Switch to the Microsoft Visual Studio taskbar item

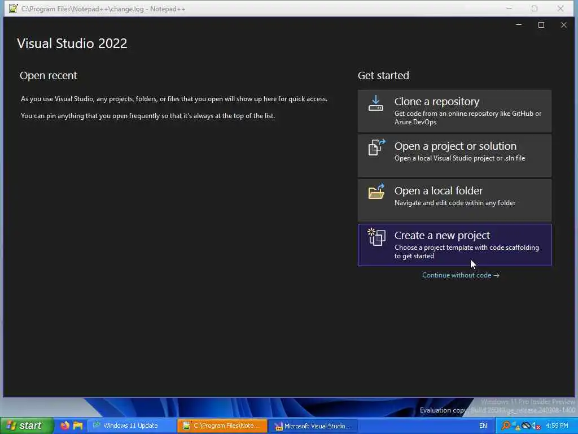pos(313,426)
